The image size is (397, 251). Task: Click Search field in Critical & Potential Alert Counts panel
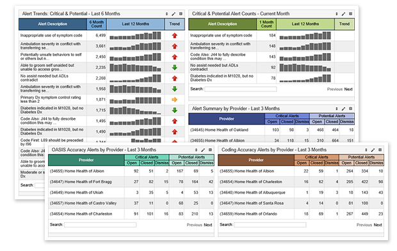(x=241, y=89)
